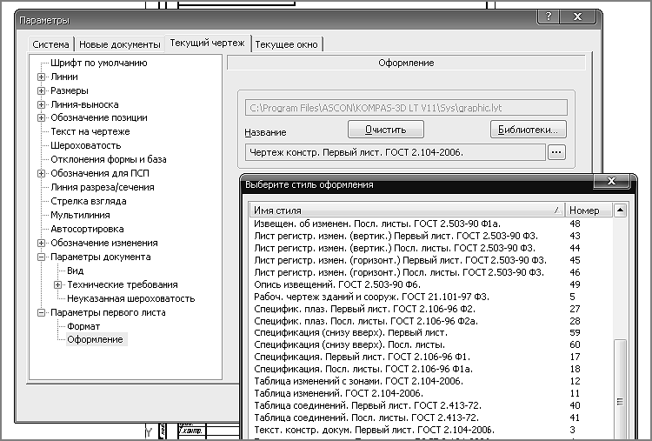
Task: Sort by Имя стиля column header
Action: (x=407, y=210)
